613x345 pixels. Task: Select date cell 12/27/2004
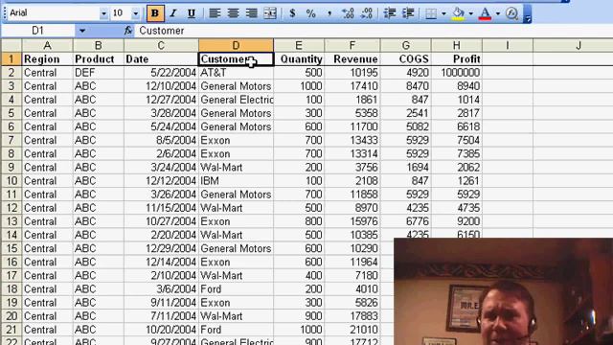point(161,100)
